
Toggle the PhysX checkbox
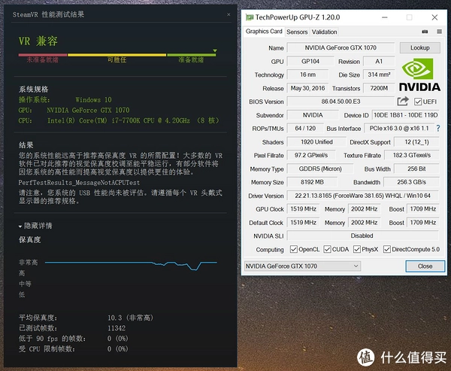tap(357, 249)
